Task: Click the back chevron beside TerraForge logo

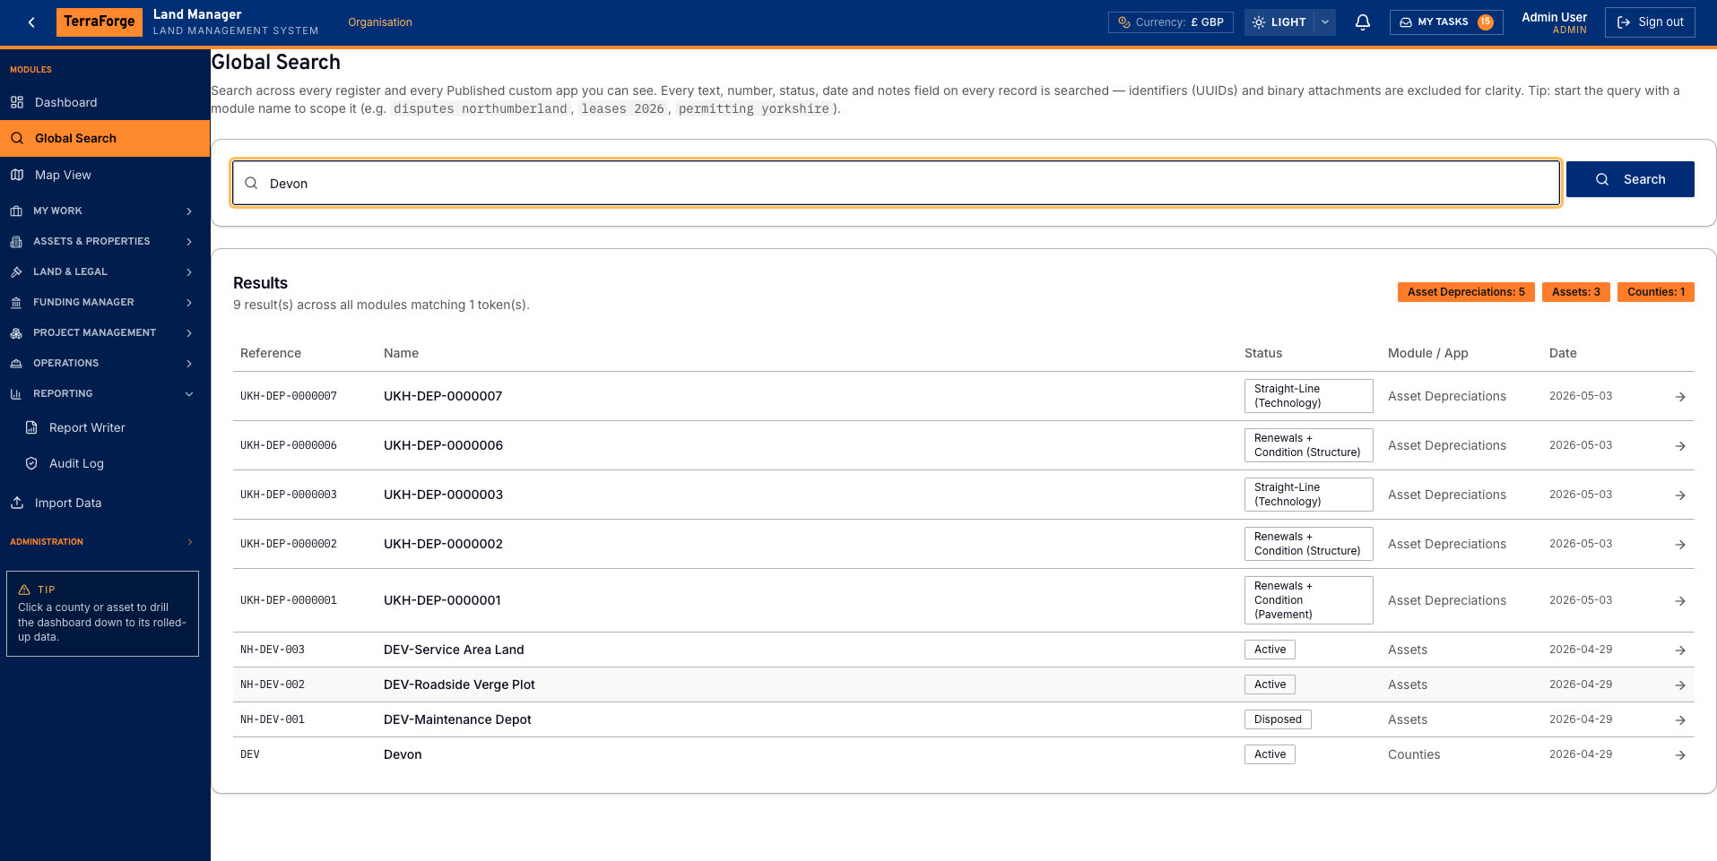Action: [x=31, y=22]
